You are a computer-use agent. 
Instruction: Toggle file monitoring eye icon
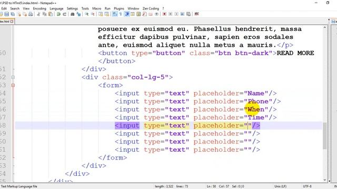(x=157, y=14)
